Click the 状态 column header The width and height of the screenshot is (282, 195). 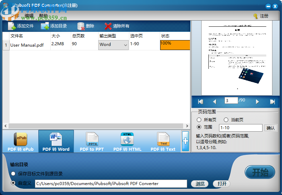point(175,36)
